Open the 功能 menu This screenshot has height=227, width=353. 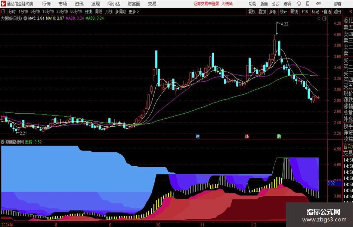(253, 4)
